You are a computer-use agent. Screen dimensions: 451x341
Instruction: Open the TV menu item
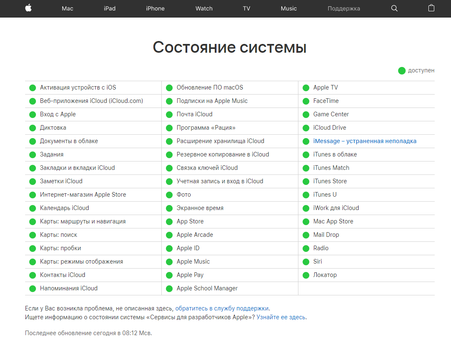point(247,9)
